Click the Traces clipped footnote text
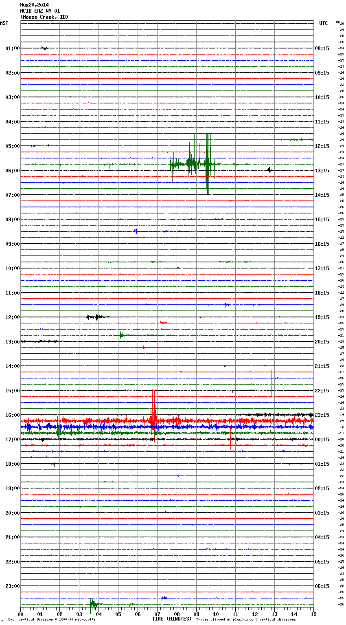 coord(246,620)
